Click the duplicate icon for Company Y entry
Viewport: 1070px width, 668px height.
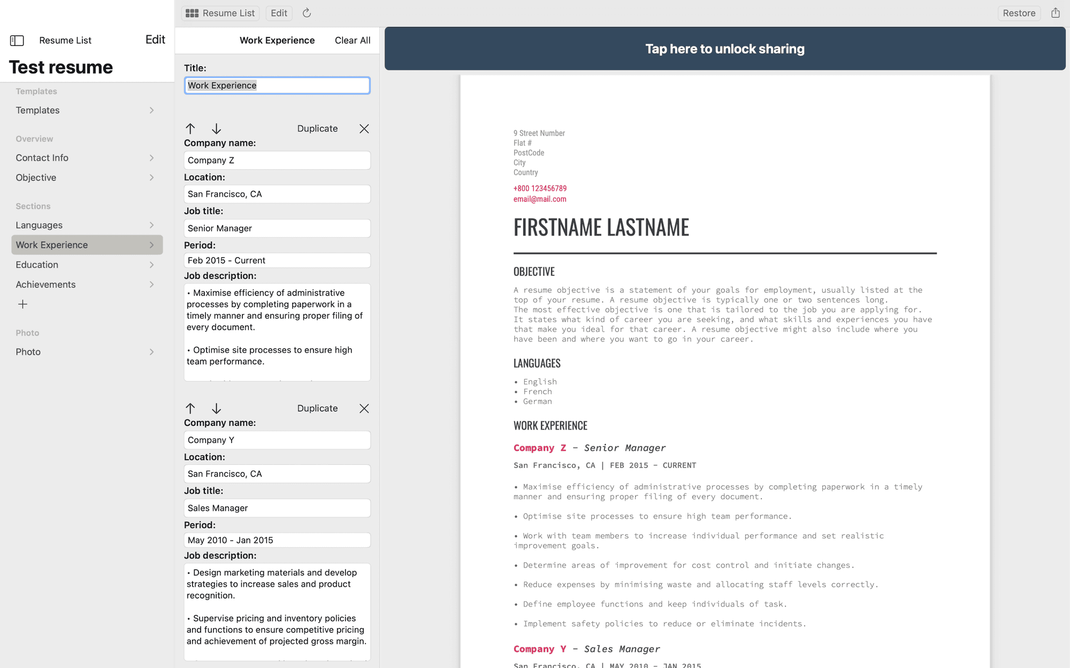(317, 407)
